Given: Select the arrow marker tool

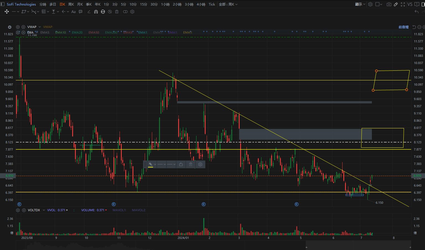Looking at the screenshot, I should pyautogui.click(x=63, y=12).
